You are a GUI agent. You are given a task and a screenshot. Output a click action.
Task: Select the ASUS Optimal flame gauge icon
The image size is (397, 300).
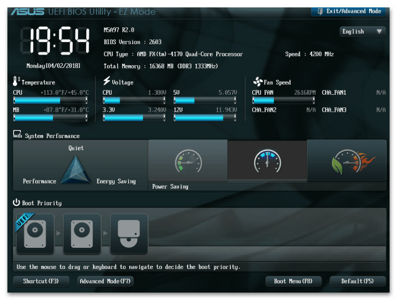pos(347,161)
